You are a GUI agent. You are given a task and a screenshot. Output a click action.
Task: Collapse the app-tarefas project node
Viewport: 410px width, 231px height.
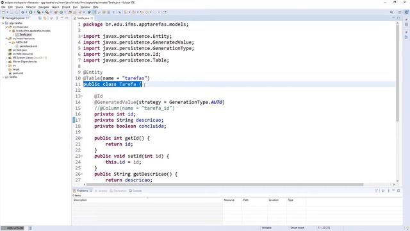3,23
